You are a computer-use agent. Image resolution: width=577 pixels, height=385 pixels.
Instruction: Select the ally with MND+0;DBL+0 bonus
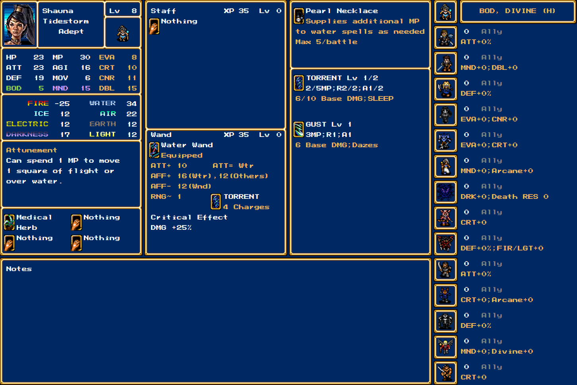click(x=445, y=63)
